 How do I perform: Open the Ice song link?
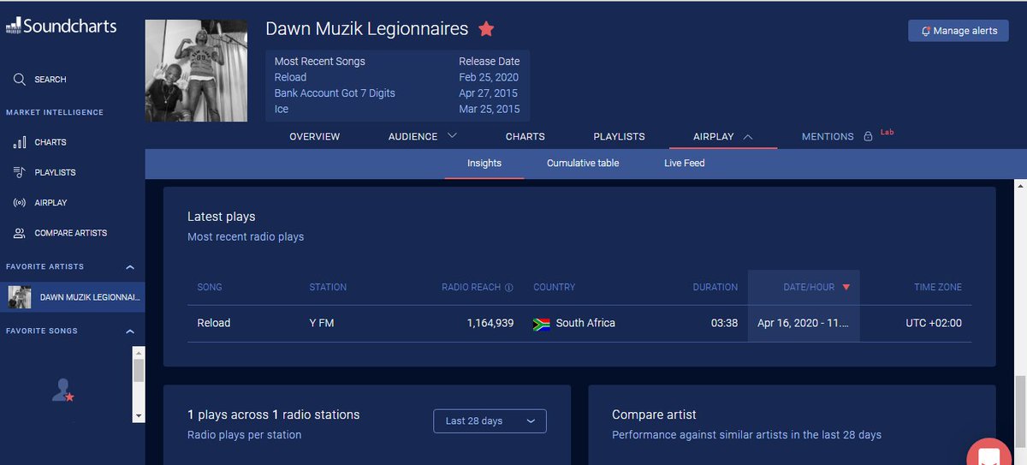click(282, 109)
